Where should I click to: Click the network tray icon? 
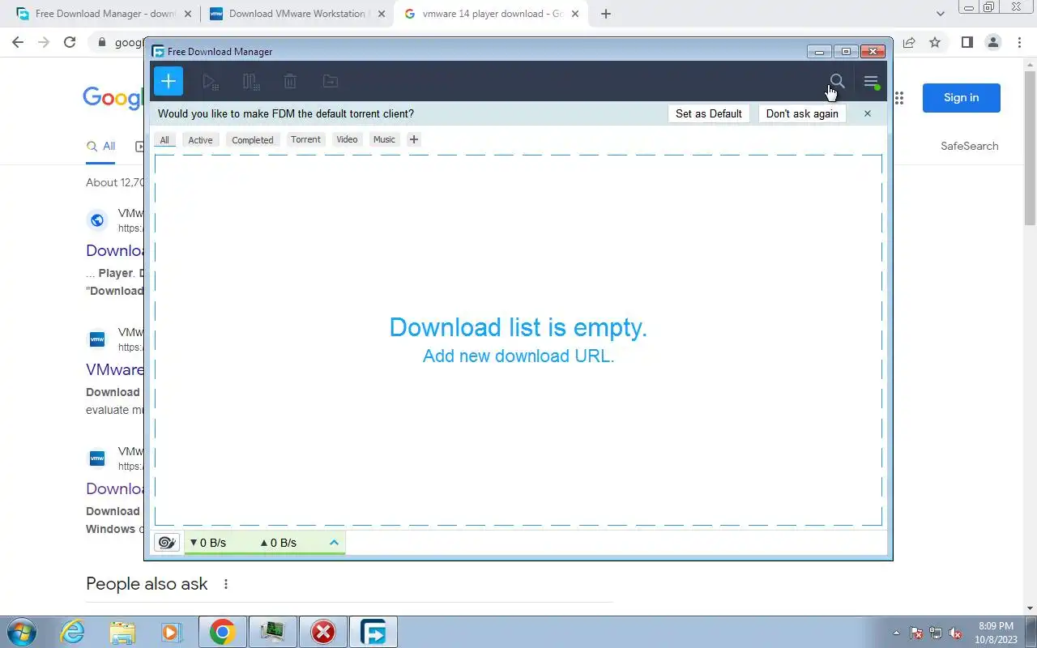pyautogui.click(x=936, y=633)
